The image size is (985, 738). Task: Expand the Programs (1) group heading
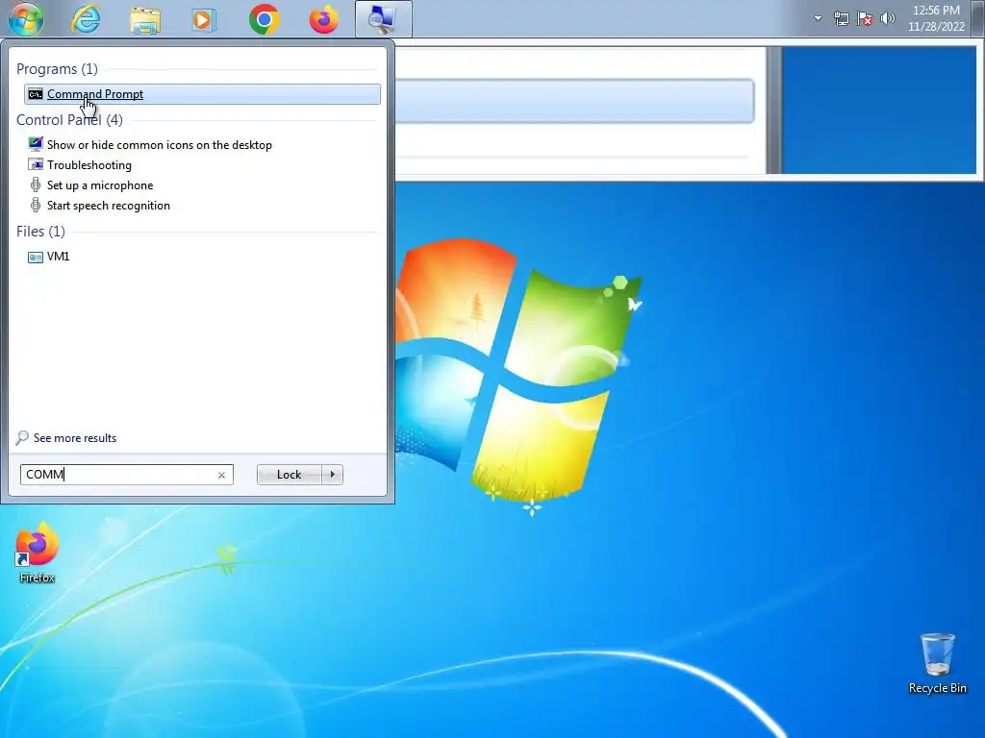click(57, 69)
